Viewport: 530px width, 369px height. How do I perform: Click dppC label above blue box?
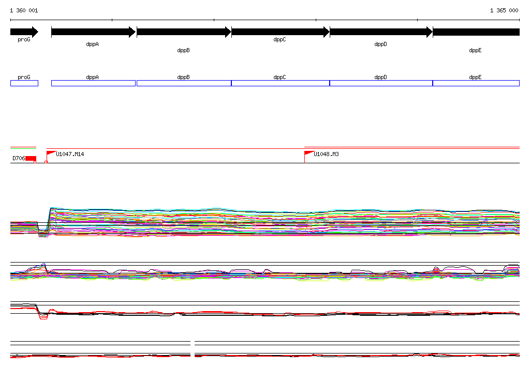[279, 78]
